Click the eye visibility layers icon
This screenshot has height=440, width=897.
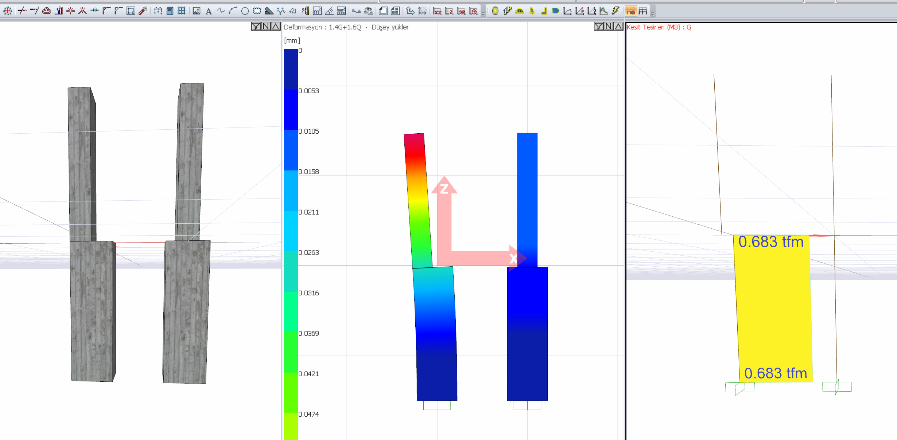point(368,11)
